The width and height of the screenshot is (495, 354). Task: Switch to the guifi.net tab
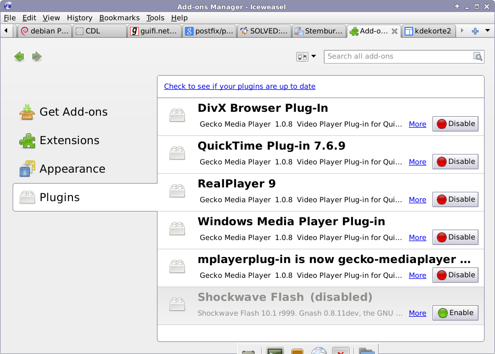point(154,31)
